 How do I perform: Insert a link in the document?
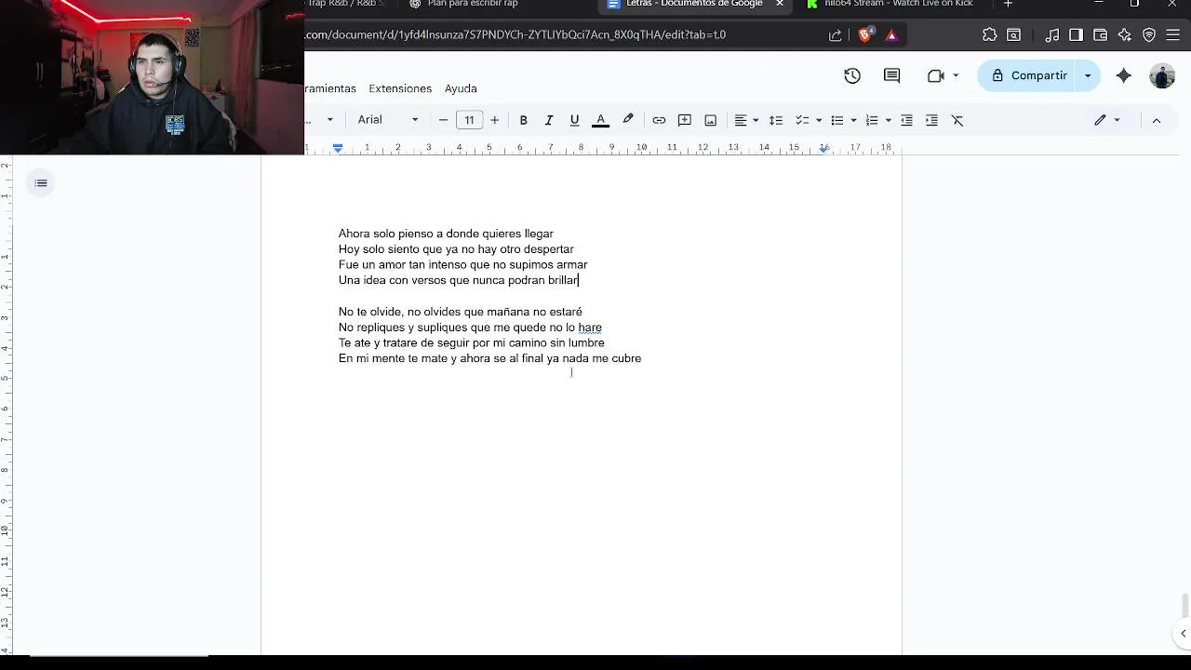[659, 120]
